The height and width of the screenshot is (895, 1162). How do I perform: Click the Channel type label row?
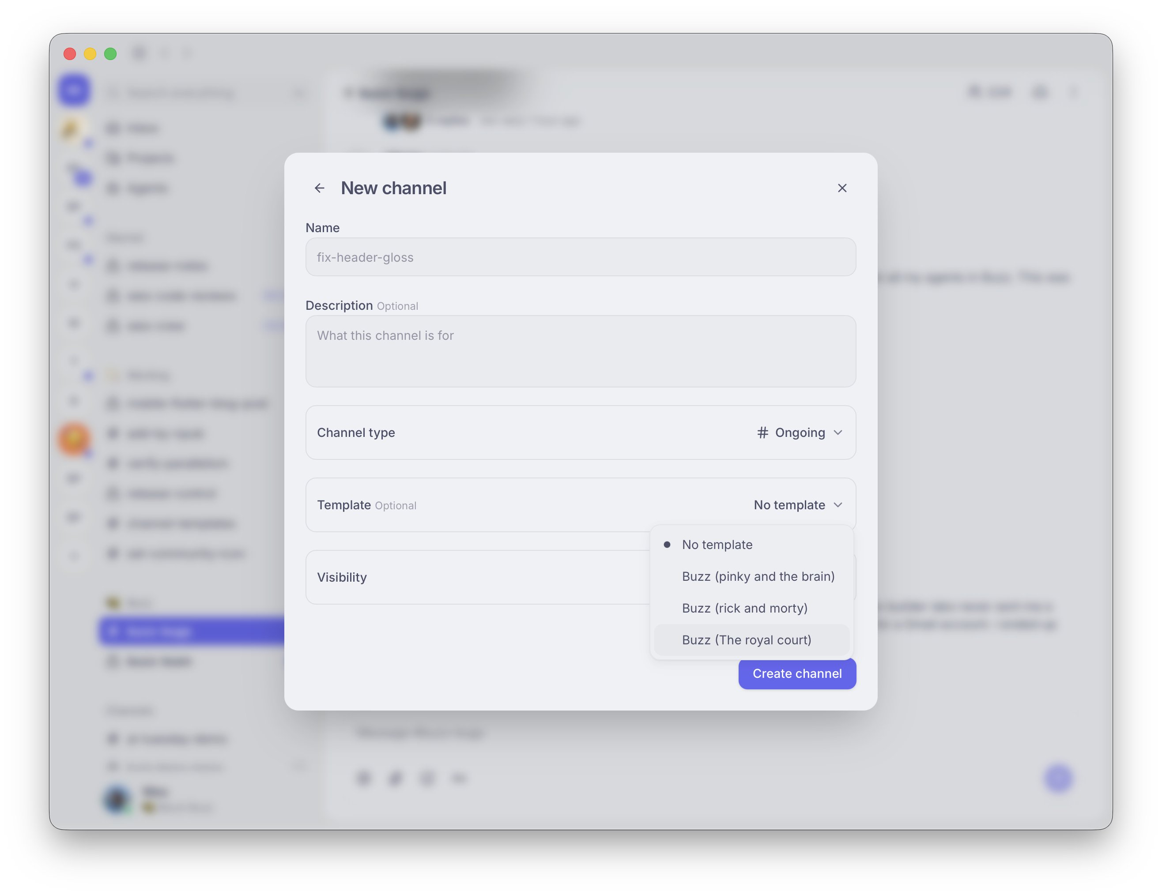tap(581, 432)
